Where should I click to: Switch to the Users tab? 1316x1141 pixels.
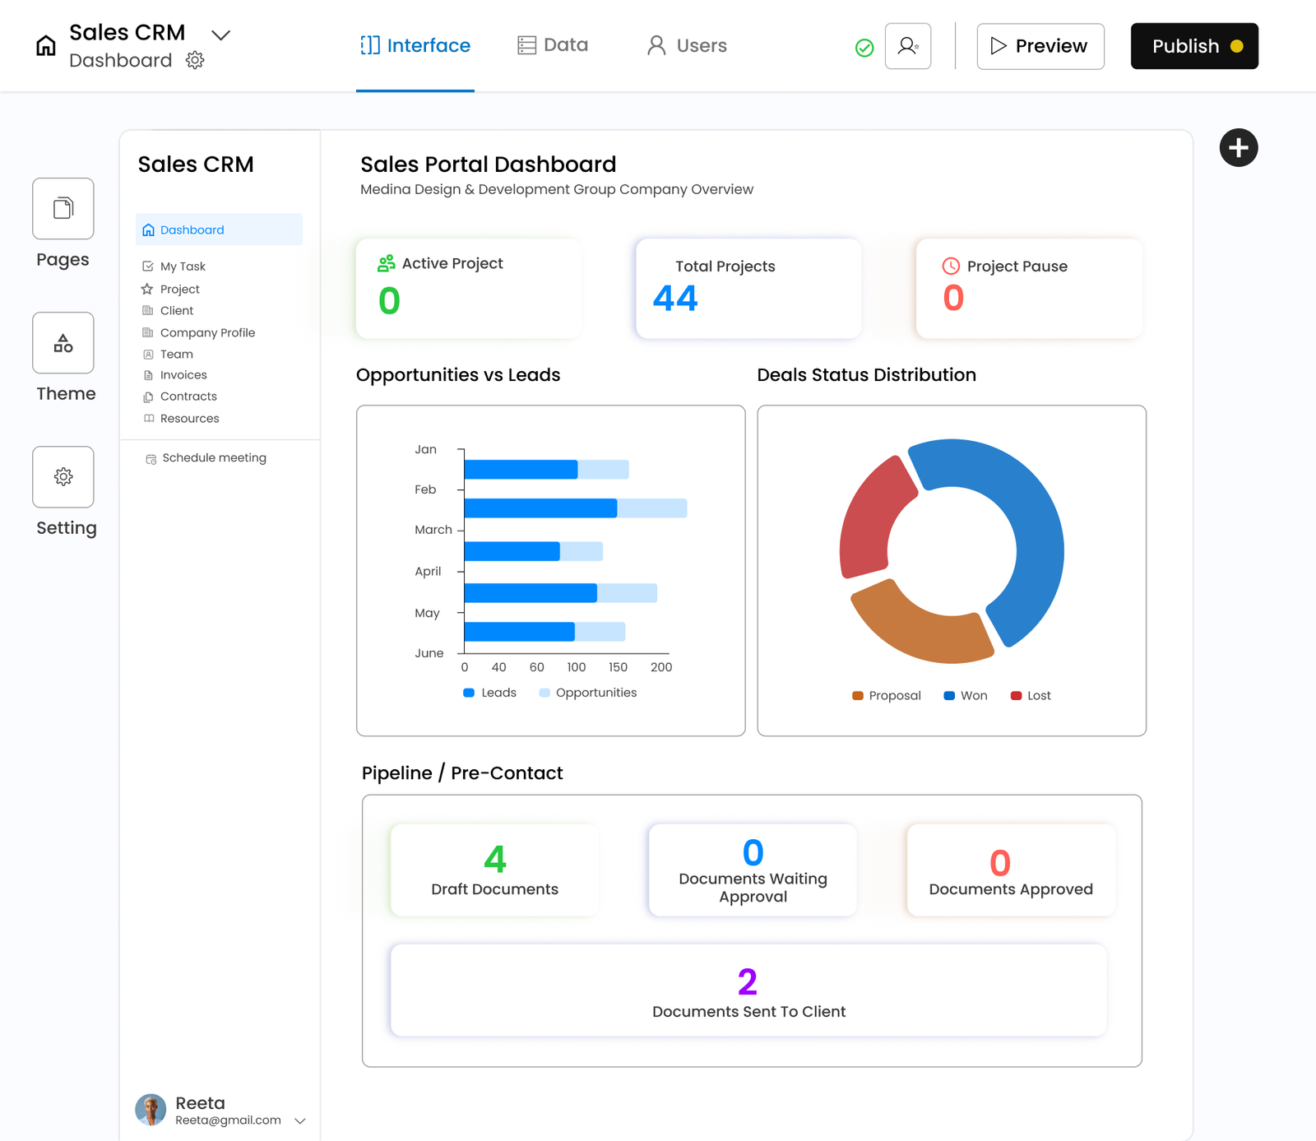(x=686, y=46)
